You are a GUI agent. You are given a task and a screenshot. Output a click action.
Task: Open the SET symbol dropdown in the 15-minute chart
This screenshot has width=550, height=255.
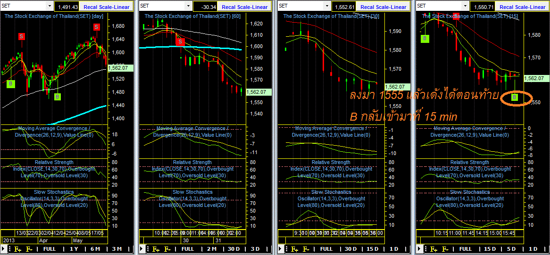tap(466, 6)
